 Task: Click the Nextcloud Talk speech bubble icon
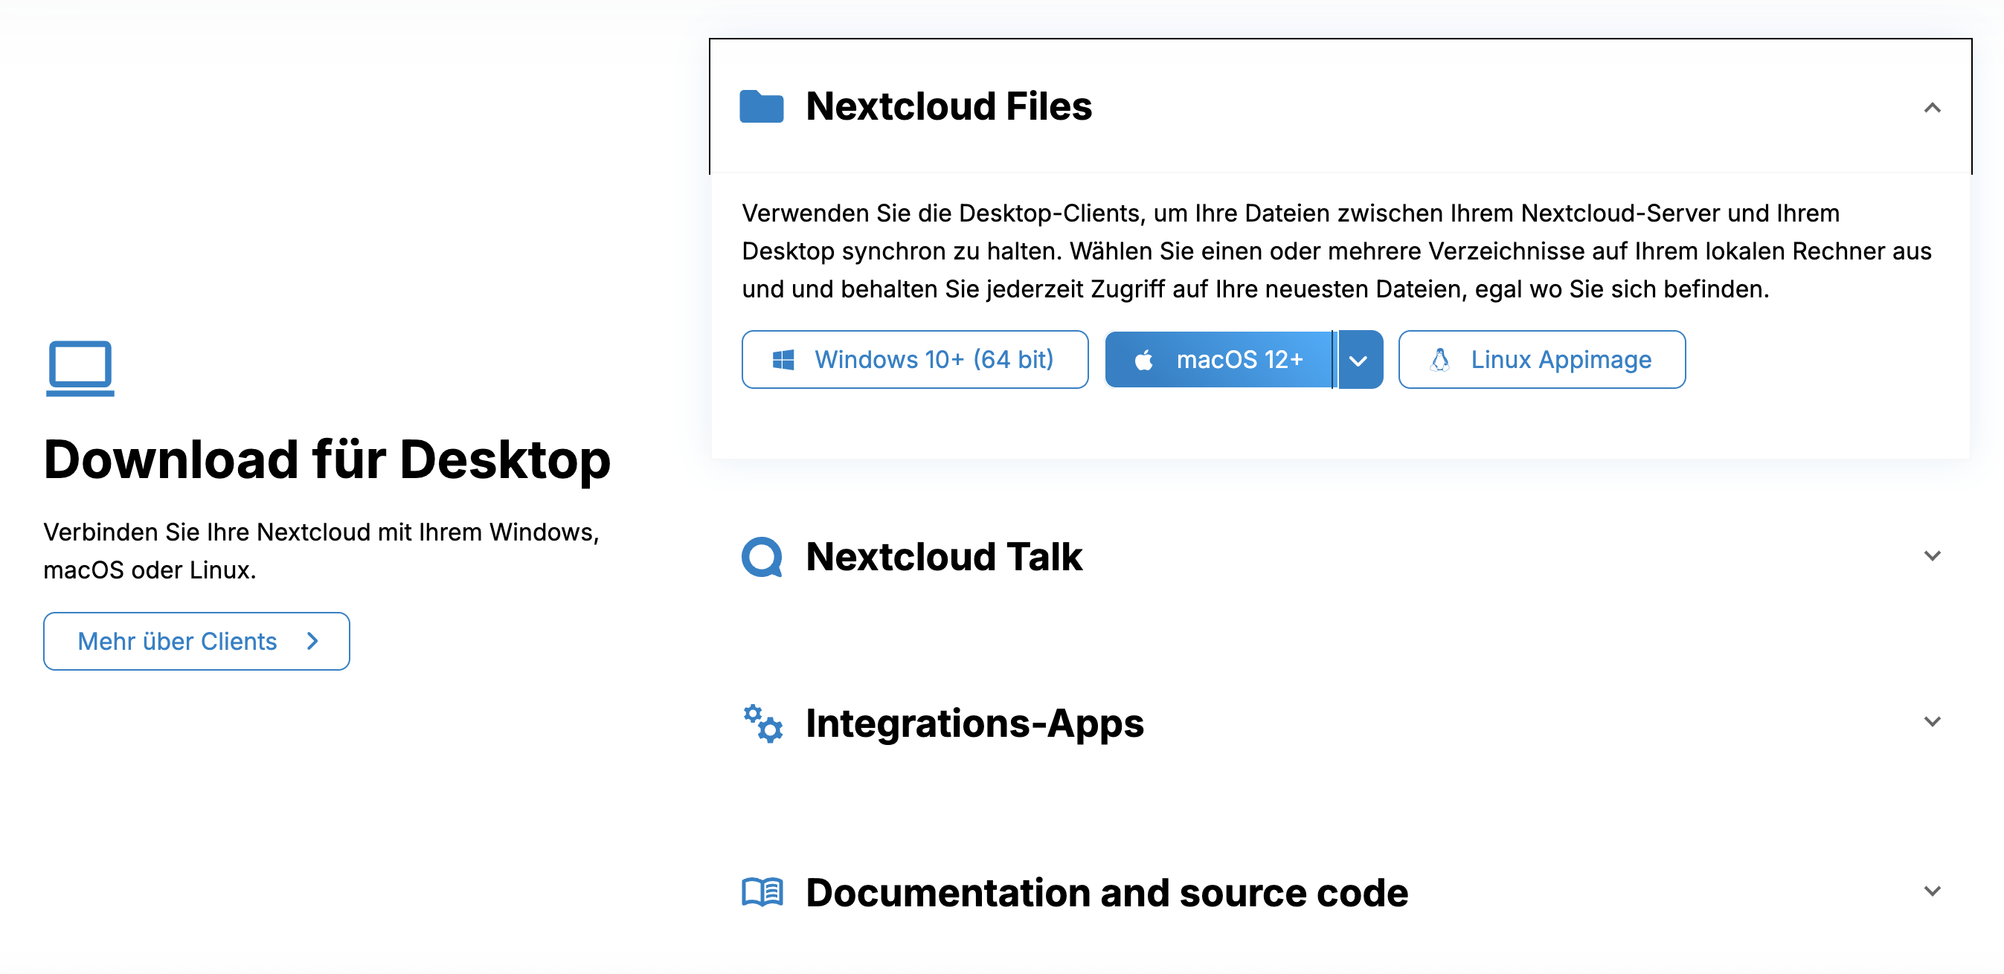(x=761, y=557)
